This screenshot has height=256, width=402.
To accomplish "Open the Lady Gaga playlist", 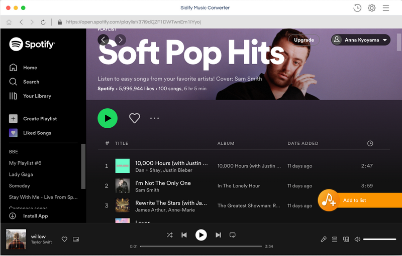I will [21, 174].
